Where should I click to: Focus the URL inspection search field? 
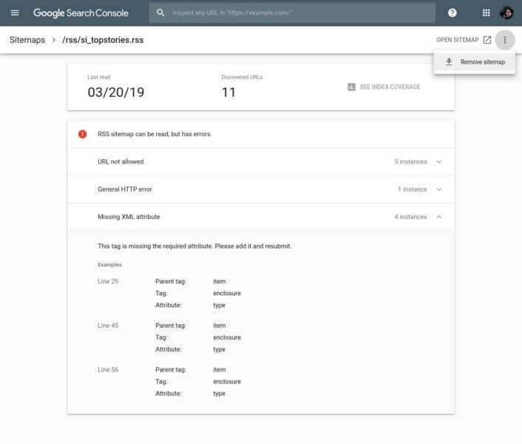(296, 13)
